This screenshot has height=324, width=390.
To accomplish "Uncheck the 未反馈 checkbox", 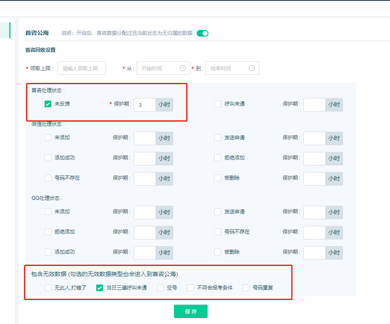I will point(48,104).
